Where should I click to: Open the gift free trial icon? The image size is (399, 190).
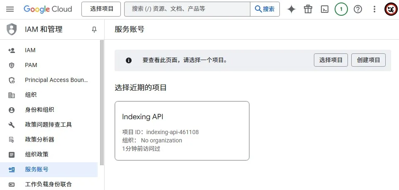(x=308, y=10)
